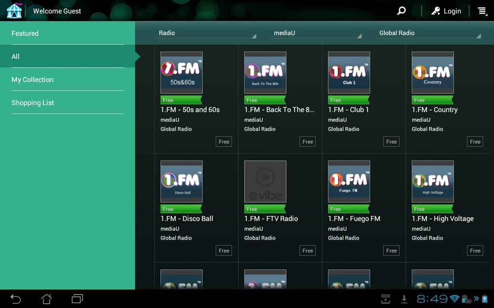The width and height of the screenshot is (494, 308).
Task: Open the search magnifier icon
Action: point(401,11)
